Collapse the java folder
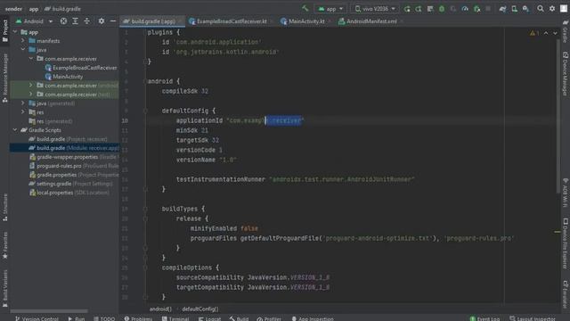Image resolution: width=570 pixels, height=321 pixels. point(23,50)
